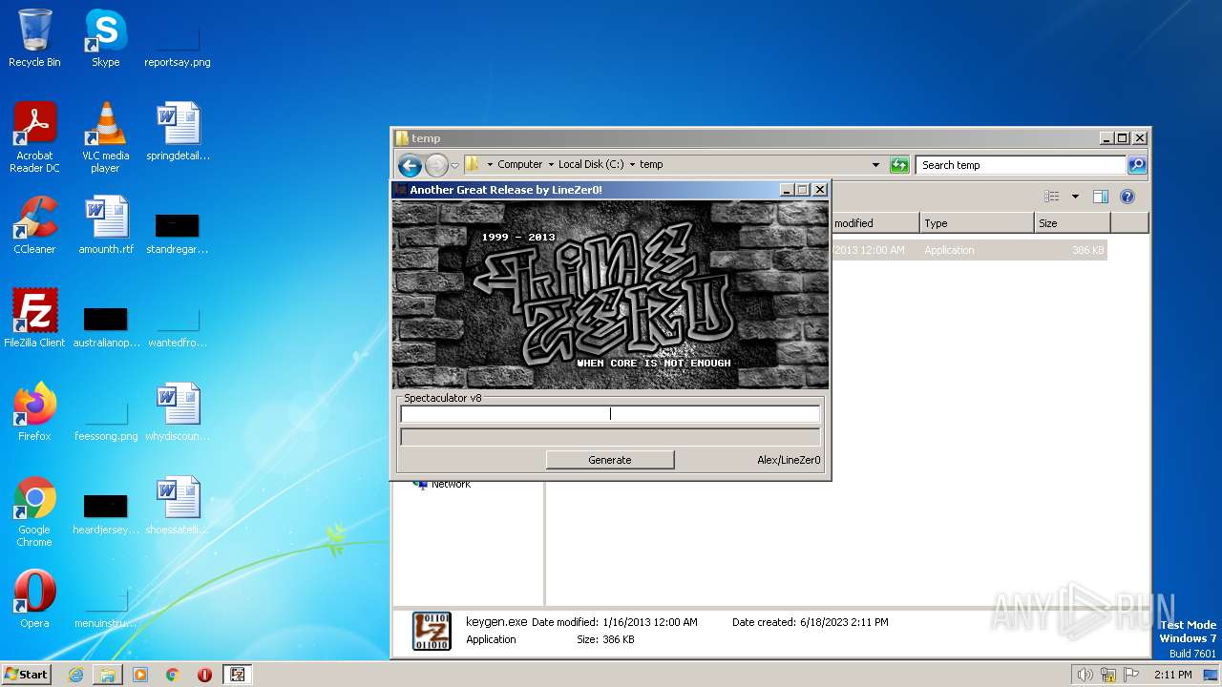Click the search magnifier icon
The height and width of the screenshot is (687, 1222).
[1136, 165]
